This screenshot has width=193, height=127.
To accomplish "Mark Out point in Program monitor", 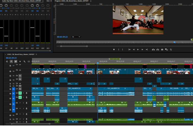I will coord(122,50).
